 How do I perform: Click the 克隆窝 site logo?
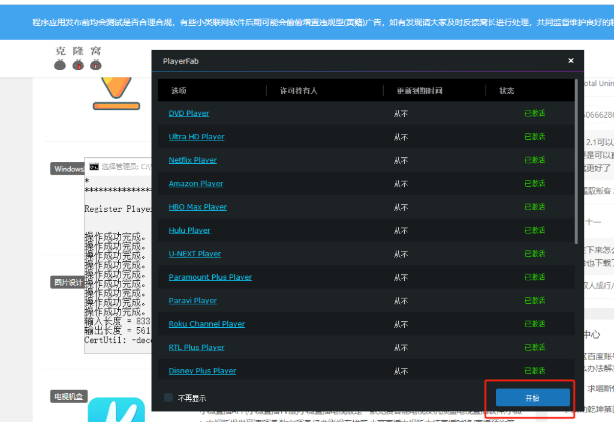click(x=78, y=58)
